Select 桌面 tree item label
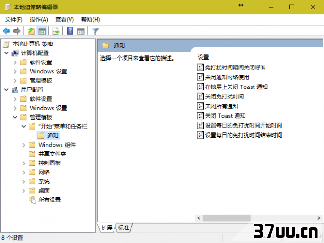 click(44, 191)
